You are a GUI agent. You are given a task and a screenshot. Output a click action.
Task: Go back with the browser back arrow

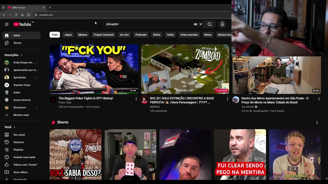4,15
